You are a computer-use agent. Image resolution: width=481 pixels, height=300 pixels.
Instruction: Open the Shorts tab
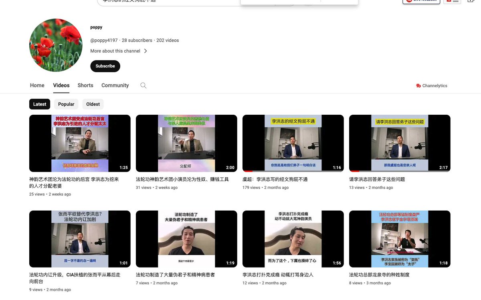(x=85, y=85)
